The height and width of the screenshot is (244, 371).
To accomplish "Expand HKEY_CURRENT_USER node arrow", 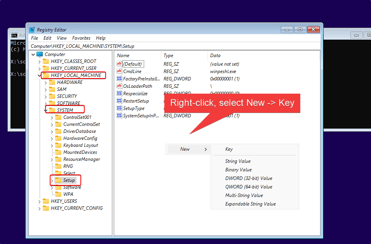I will (39, 68).
